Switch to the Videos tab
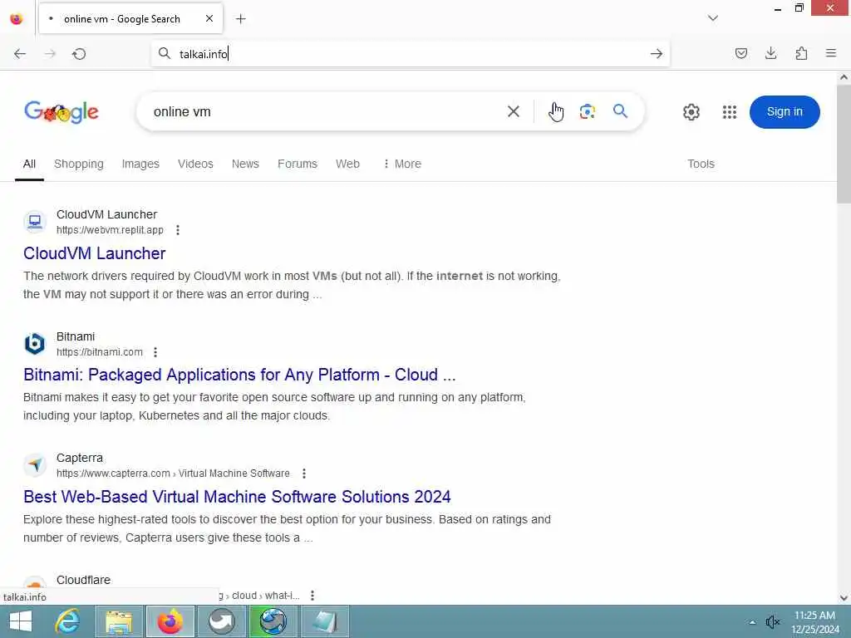This screenshot has width=851, height=638. 195,164
